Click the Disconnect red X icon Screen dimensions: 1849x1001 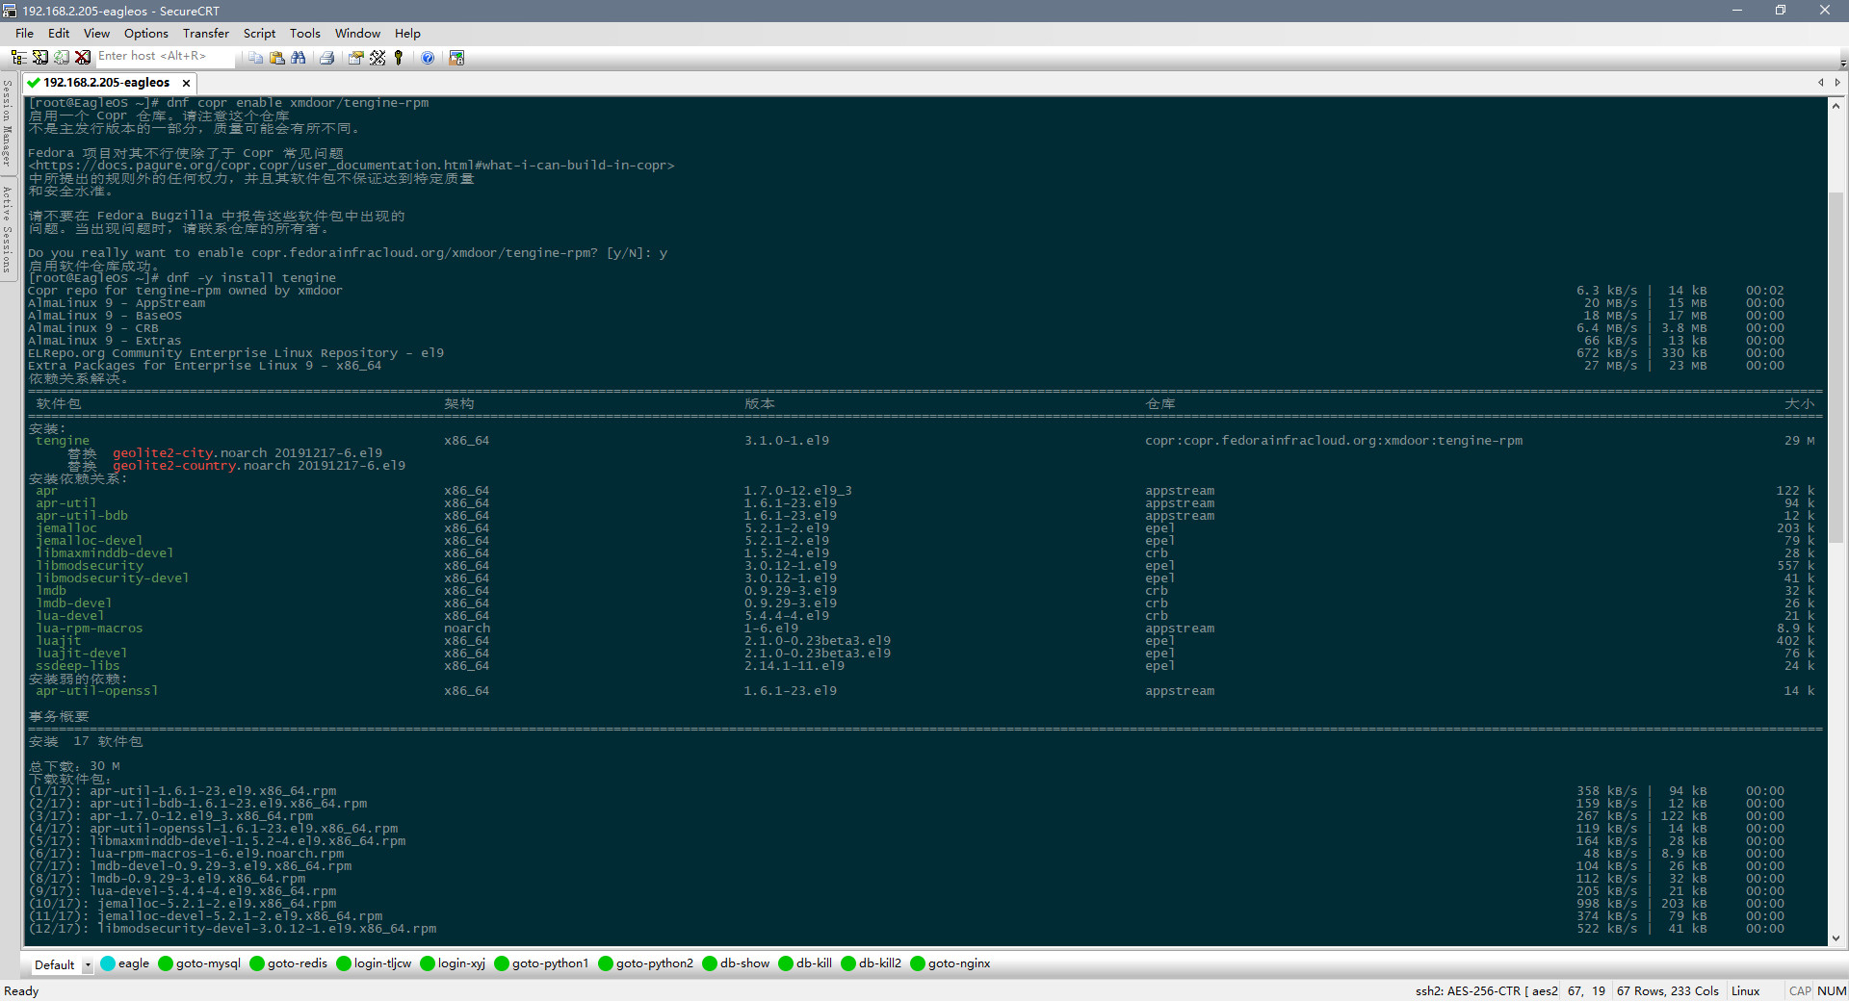tap(84, 57)
